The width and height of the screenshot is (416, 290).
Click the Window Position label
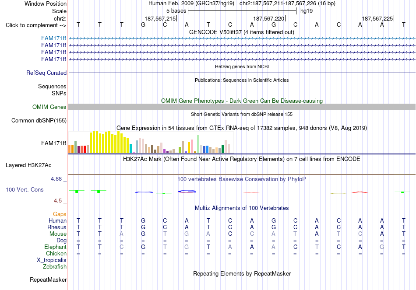[46, 3]
